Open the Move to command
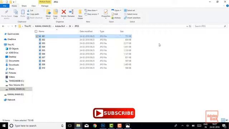Image resolution: width=229 pixels, height=129 pixels. pyautogui.click(x=48, y=14)
